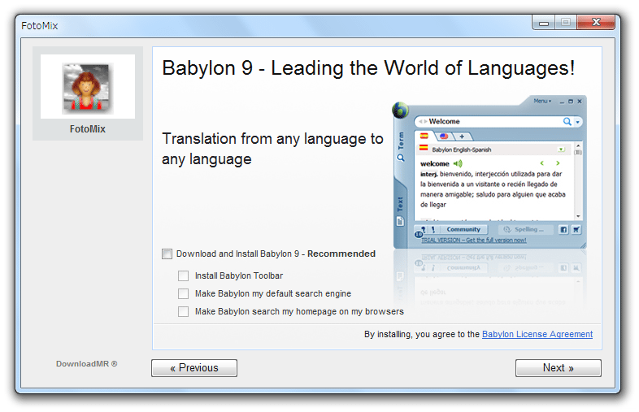Click the green left arrow in results
Viewport: 639px width, 412px height.
click(542, 163)
